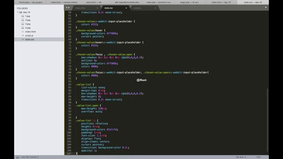
Task: Open script.js from the sidebar
Action: click(29, 35)
